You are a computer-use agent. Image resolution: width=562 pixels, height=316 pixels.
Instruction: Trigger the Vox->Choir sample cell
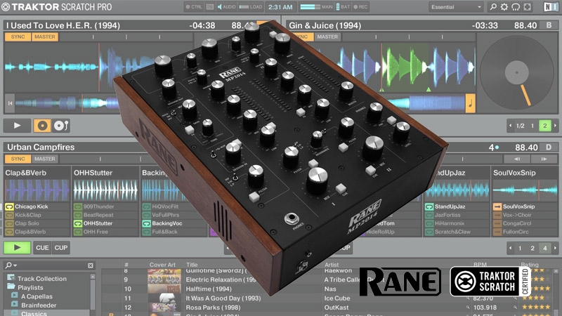525,215
